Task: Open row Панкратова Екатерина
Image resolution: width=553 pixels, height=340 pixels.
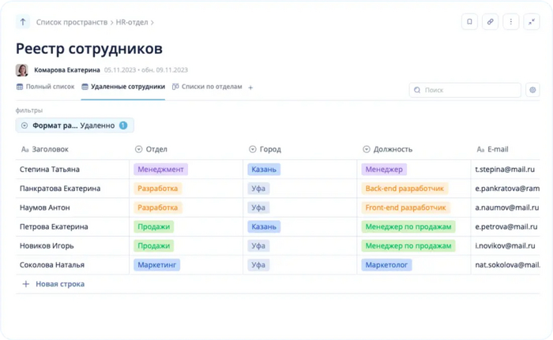Action: click(x=60, y=189)
